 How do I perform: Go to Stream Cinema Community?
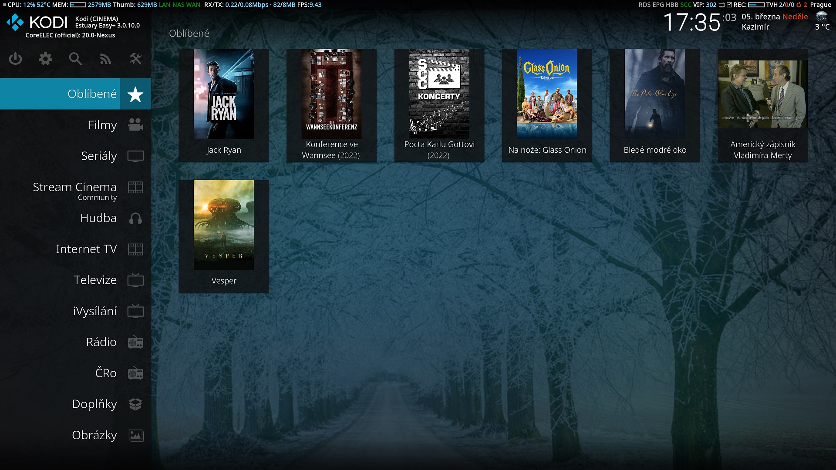(x=75, y=191)
